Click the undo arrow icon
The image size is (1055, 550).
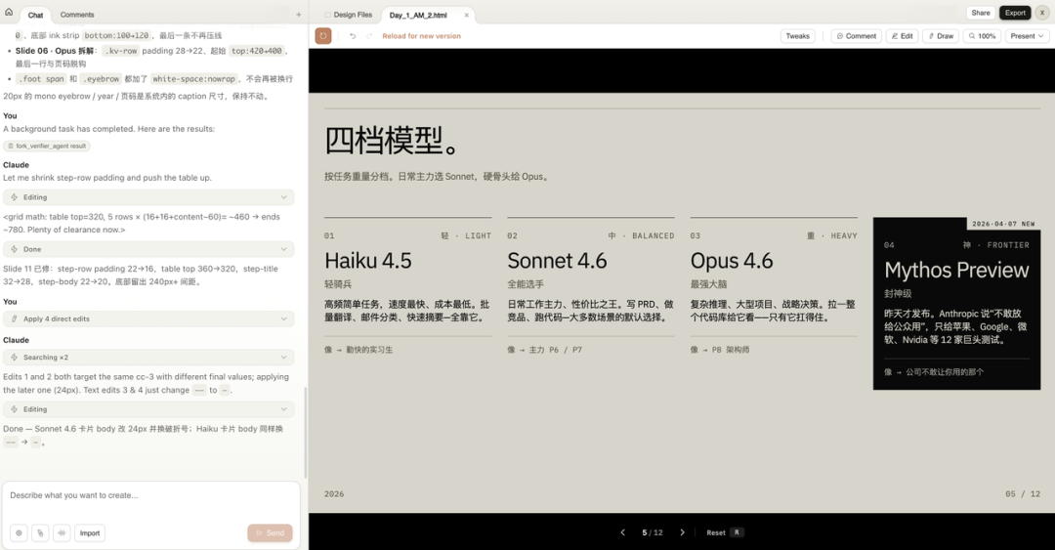(353, 36)
